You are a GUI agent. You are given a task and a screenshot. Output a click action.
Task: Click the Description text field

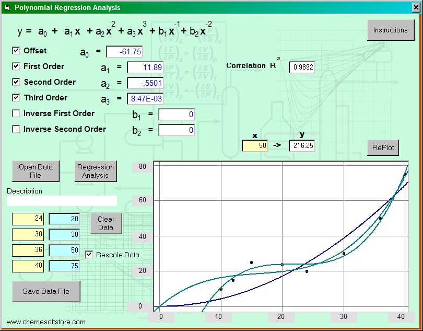(62, 201)
